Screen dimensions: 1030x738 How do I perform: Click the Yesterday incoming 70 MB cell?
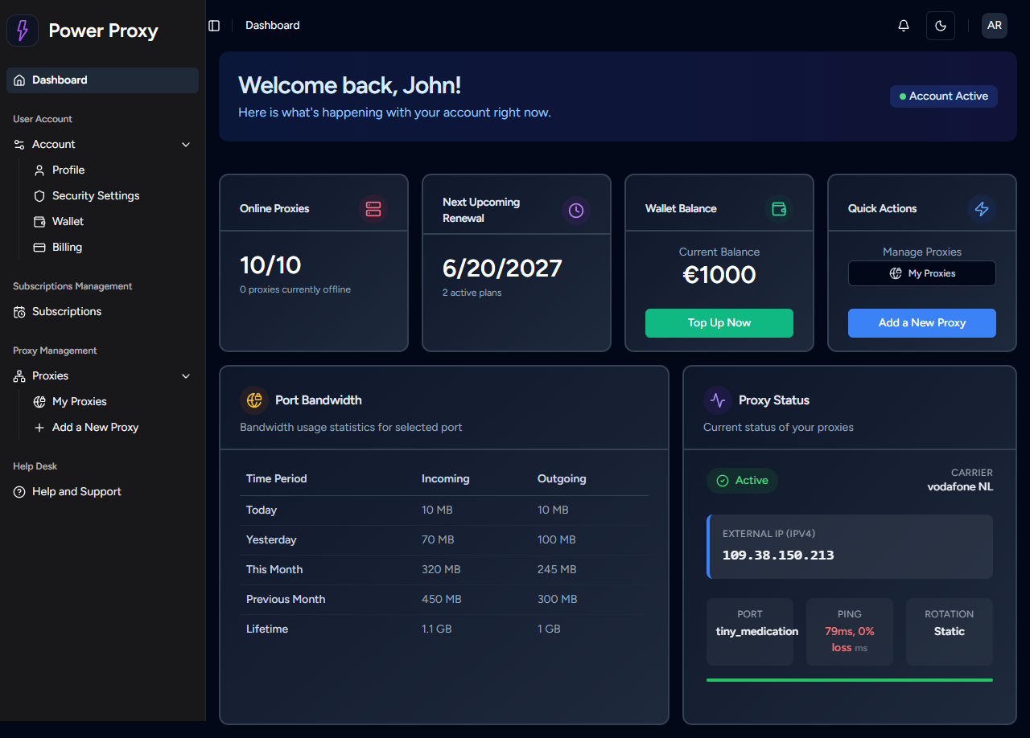[438, 540]
